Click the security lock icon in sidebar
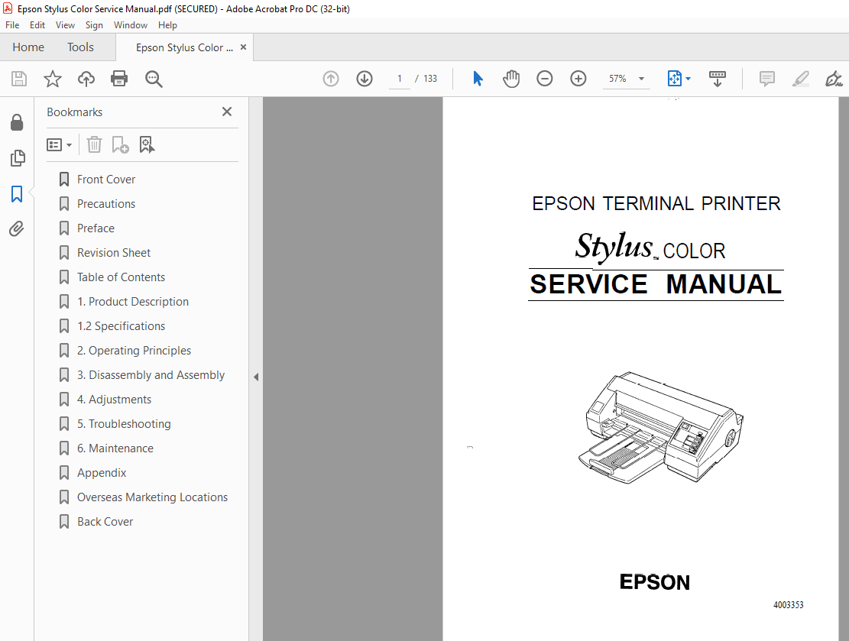 tap(17, 122)
